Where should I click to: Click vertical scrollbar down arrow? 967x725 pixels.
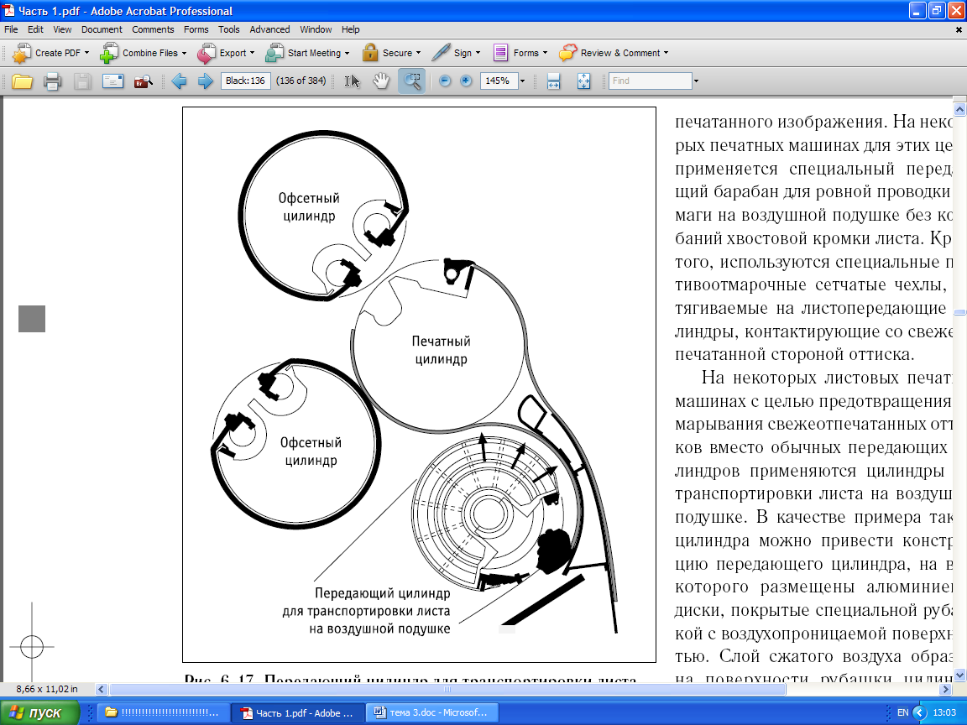coord(959,675)
